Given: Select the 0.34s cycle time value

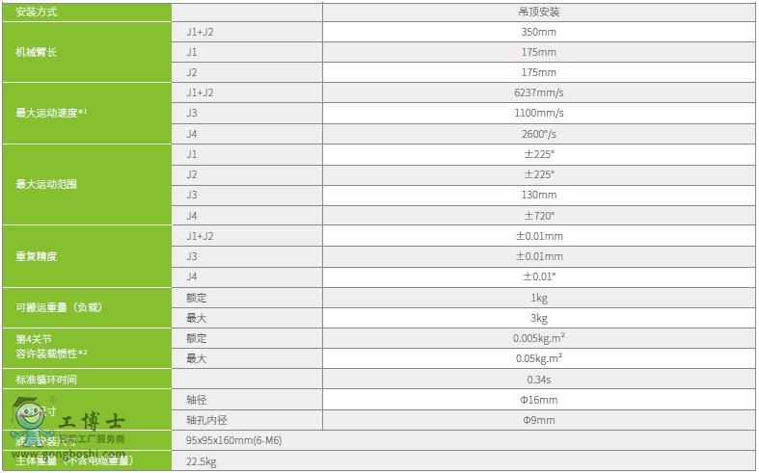Looking at the screenshot, I should tap(538, 380).
